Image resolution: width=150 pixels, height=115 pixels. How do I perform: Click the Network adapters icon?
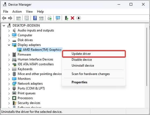click(14, 84)
